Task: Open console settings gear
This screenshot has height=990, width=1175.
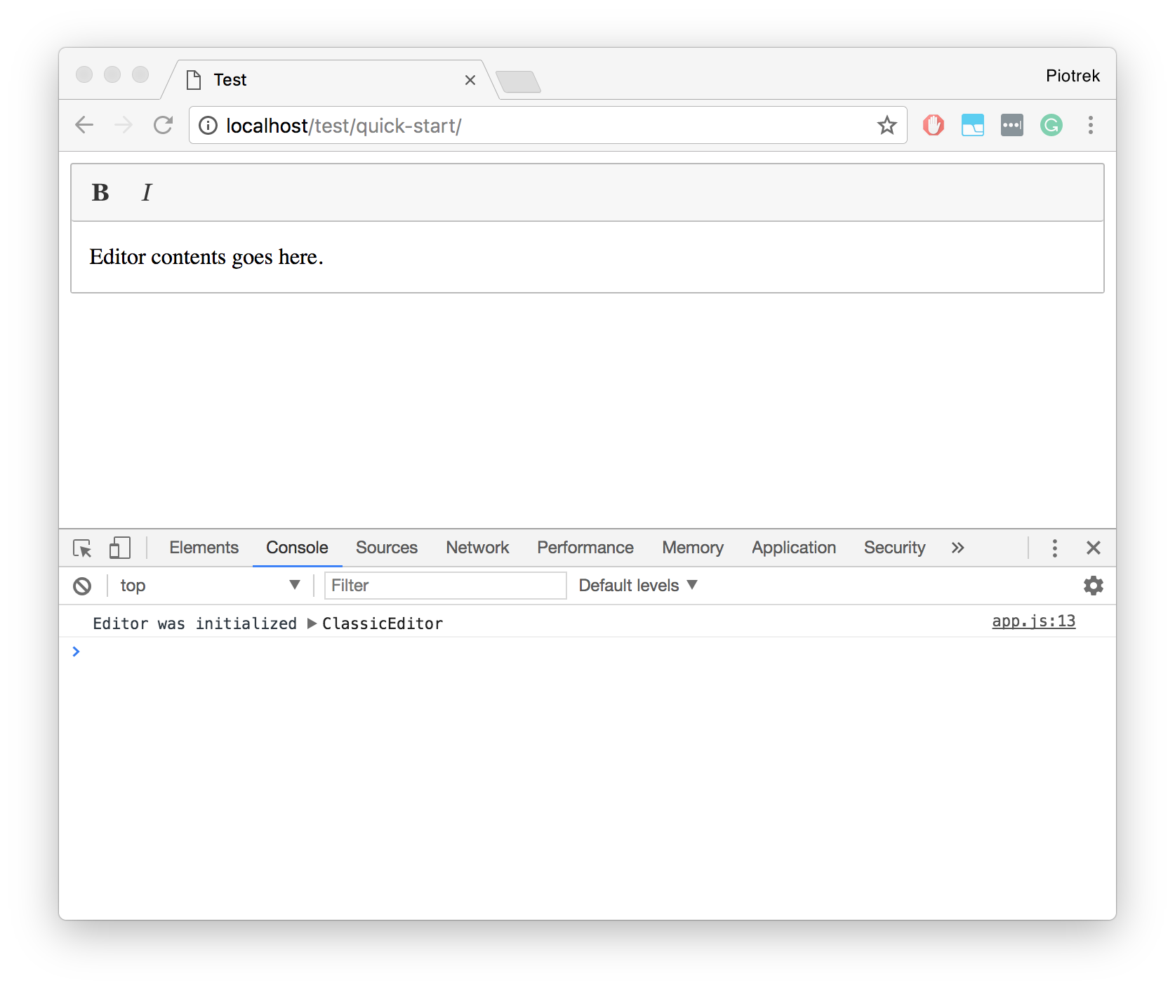Action: point(1093,586)
